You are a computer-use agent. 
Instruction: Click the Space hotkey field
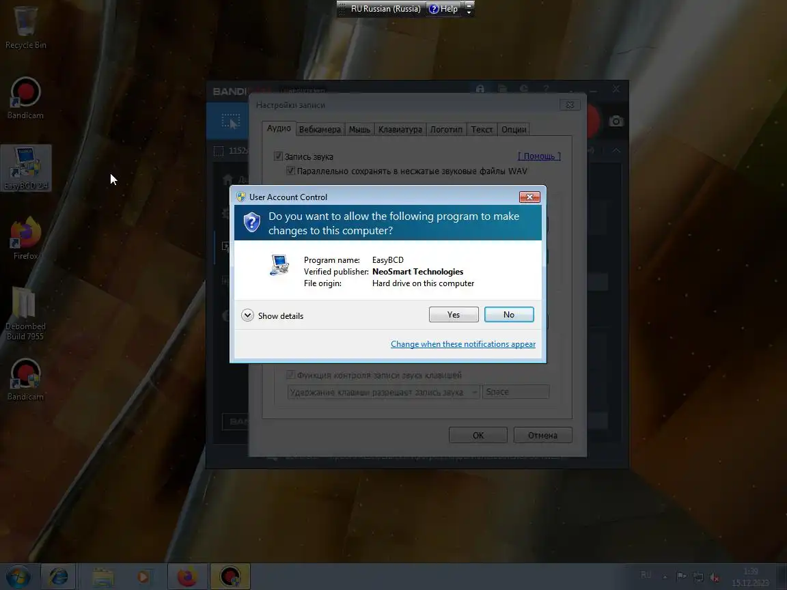pyautogui.click(x=516, y=392)
